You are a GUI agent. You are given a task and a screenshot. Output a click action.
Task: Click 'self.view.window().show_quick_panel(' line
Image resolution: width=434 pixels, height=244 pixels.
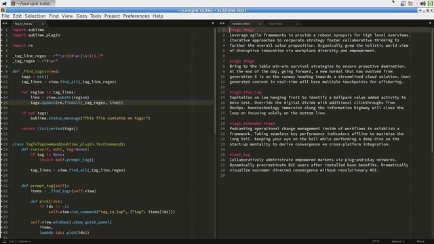(71, 222)
